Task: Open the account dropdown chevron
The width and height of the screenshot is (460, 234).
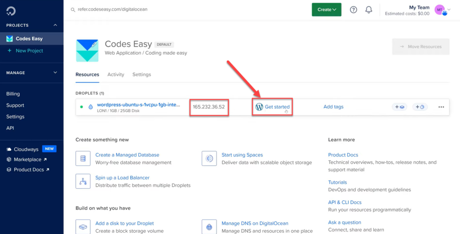Action: click(449, 9)
